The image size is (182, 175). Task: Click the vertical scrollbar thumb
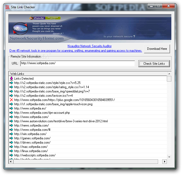point(169,79)
